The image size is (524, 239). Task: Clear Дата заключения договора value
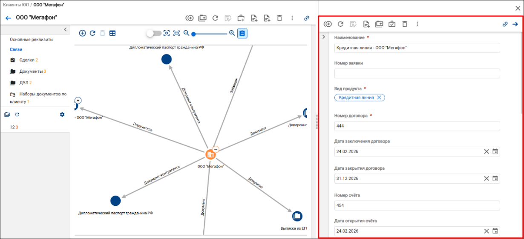[487, 151]
